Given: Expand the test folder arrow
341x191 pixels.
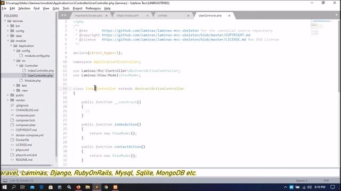Looking at the screenshot, I should point(14,85).
